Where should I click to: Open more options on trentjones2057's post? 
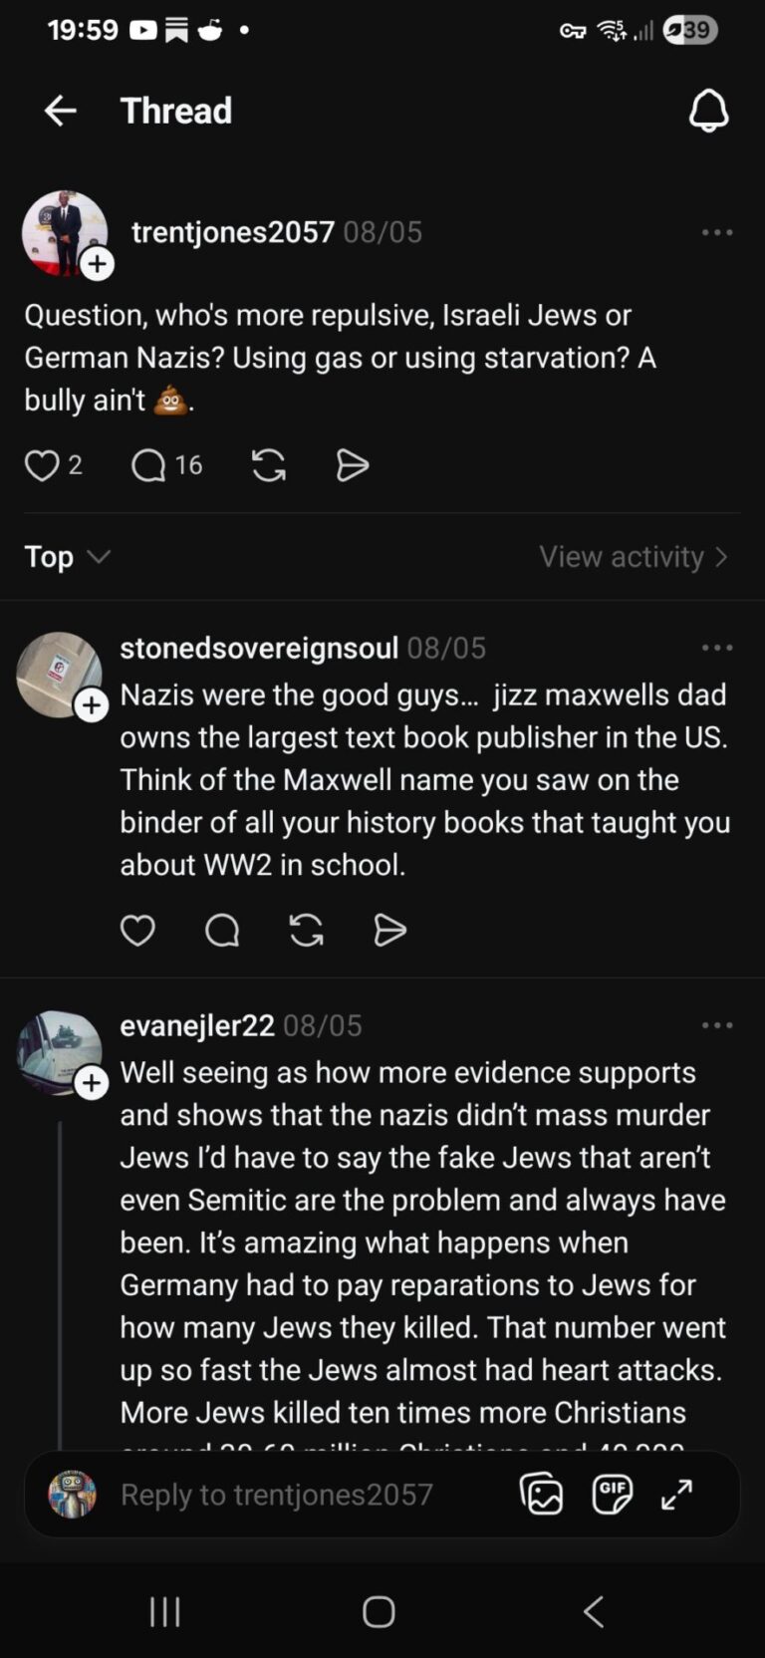tap(717, 232)
